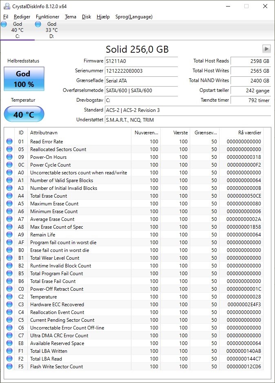Select the C: drive tab at 40 °C
The width and height of the screenshot is (275, 383).
17,30
